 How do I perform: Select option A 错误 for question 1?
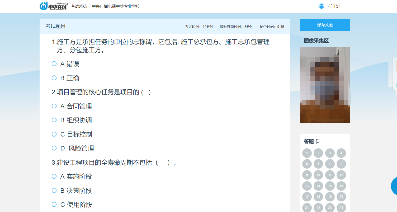click(x=54, y=64)
